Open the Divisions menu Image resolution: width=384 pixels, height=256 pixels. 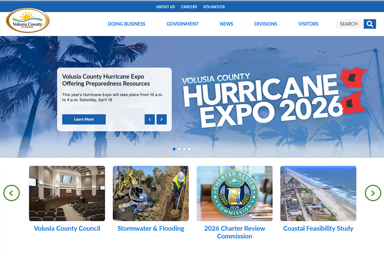[x=266, y=24]
